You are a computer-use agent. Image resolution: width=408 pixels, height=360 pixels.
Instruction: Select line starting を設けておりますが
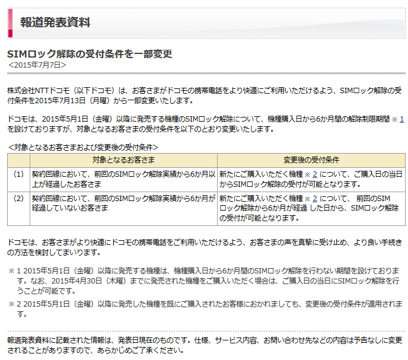(141, 129)
